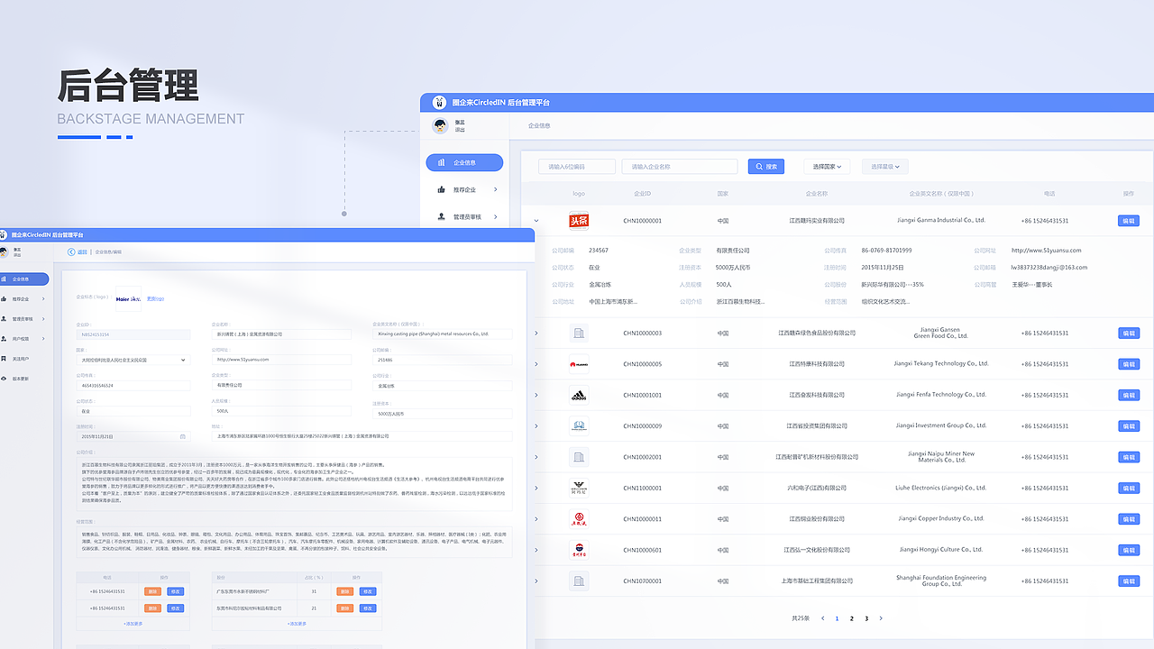Click 编辑 for Shanghai Foundation Engineering row

pos(1128,581)
